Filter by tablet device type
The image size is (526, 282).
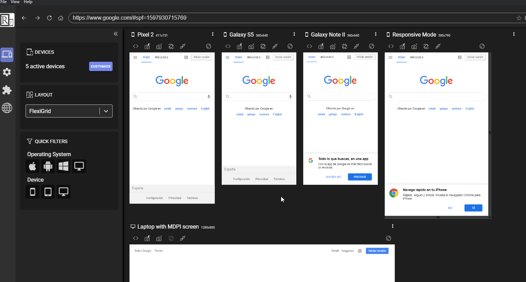(x=48, y=192)
